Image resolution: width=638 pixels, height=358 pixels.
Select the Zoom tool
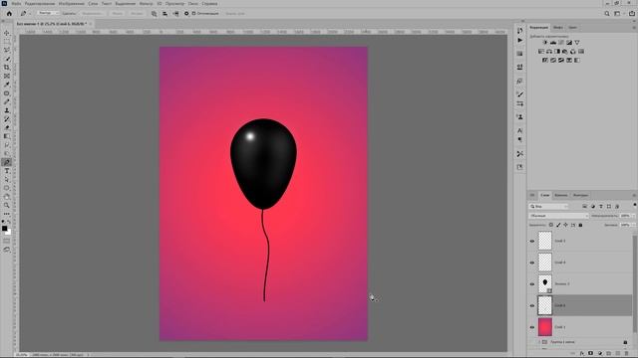7,206
